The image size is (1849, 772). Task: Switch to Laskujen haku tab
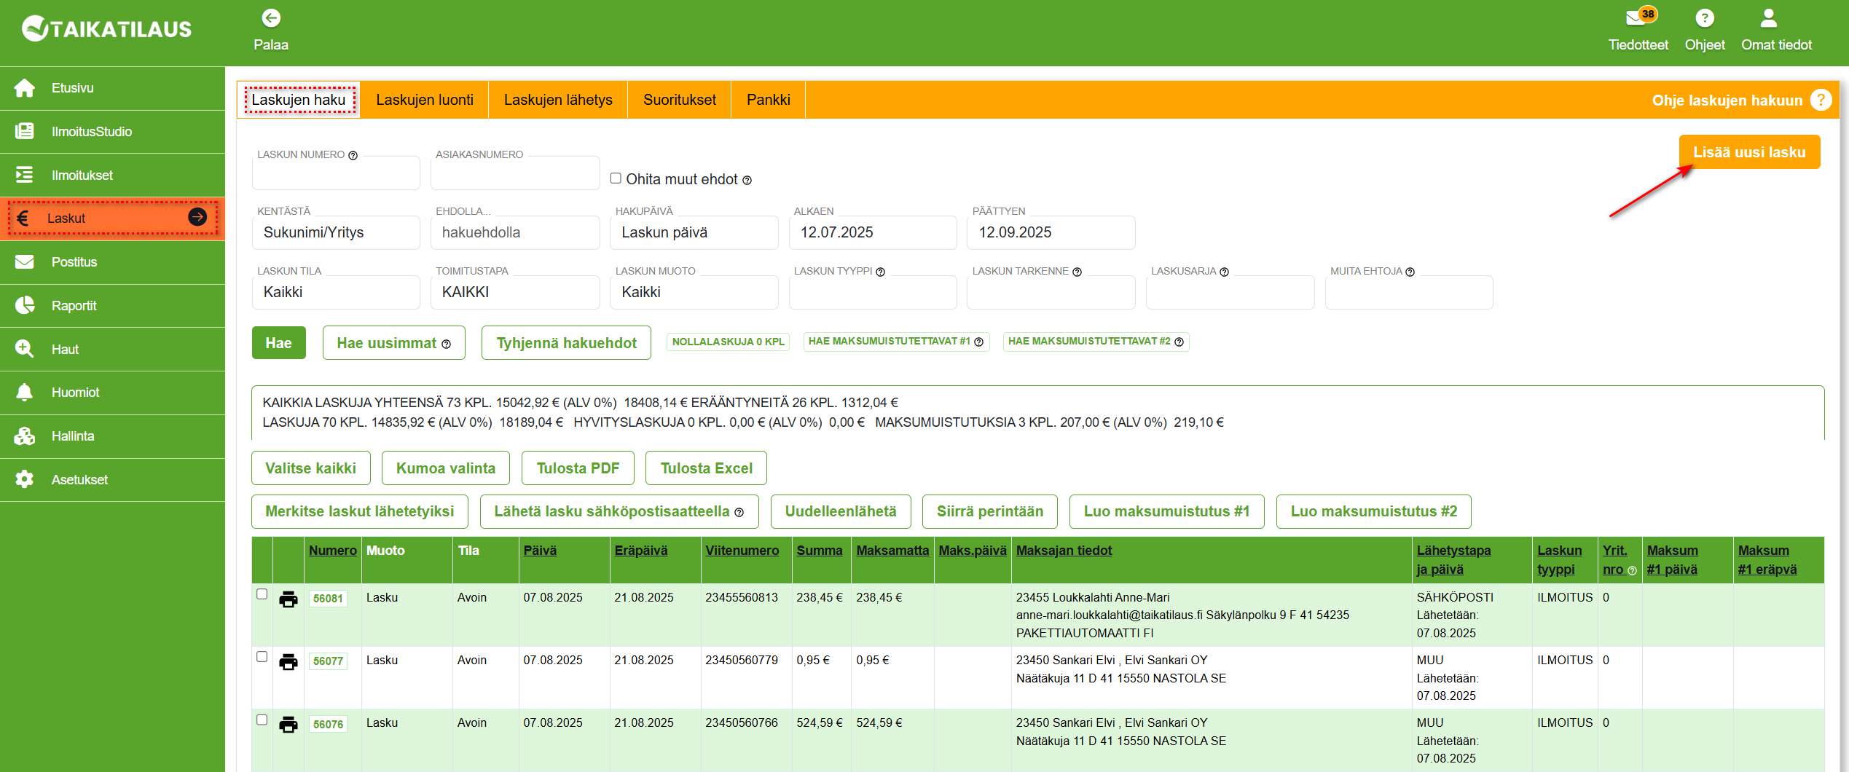pos(299,100)
